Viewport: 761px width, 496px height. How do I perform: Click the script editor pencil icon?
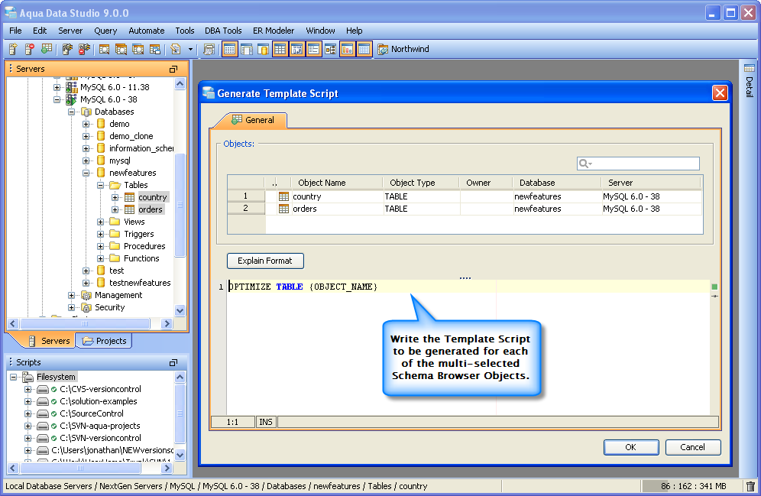pos(176,49)
